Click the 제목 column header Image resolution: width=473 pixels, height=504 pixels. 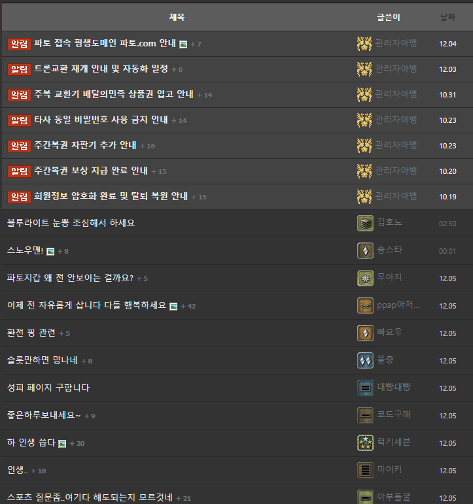point(177,17)
